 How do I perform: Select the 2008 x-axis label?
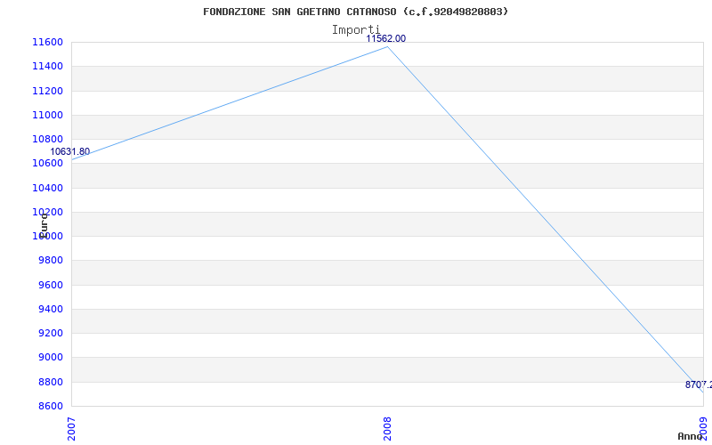387,429
